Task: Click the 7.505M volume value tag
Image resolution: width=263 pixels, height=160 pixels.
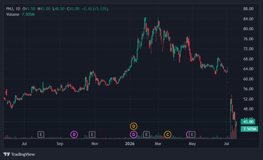Action: point(250,129)
